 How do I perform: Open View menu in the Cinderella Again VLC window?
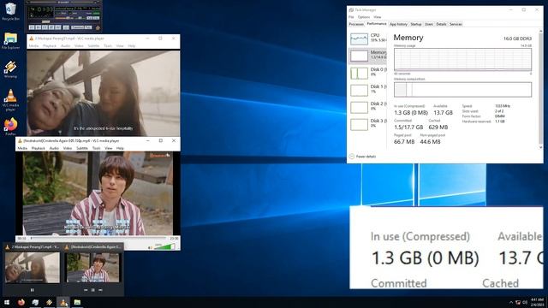coord(109,148)
